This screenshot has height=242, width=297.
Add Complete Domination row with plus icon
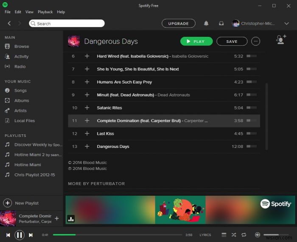(87, 120)
